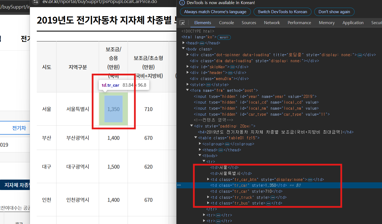Dismiss notice with Don't show again
382x224 pixels.
click(x=334, y=12)
